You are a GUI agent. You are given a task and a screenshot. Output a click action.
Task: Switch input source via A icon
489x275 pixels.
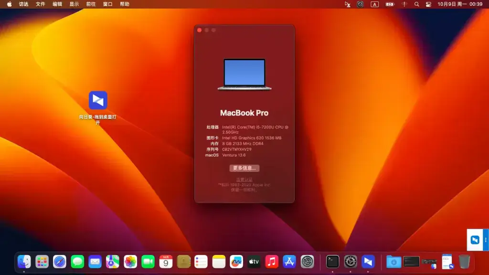374,4
